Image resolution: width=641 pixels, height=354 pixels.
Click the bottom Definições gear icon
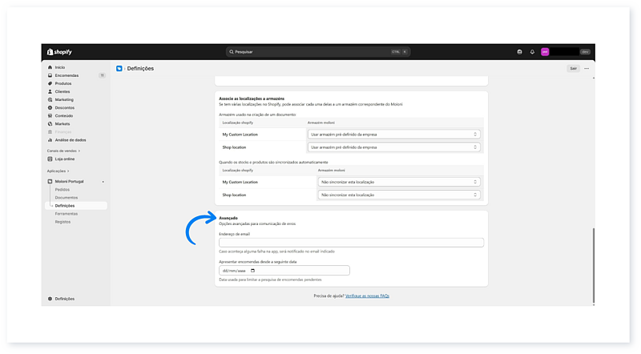pyautogui.click(x=50, y=299)
